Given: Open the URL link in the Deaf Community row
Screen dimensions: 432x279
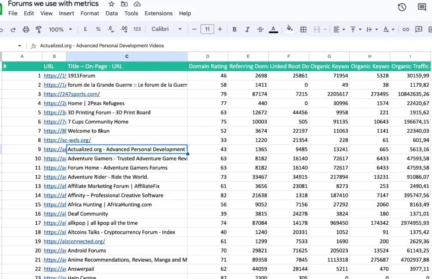Looking at the screenshot, I should point(55,214).
